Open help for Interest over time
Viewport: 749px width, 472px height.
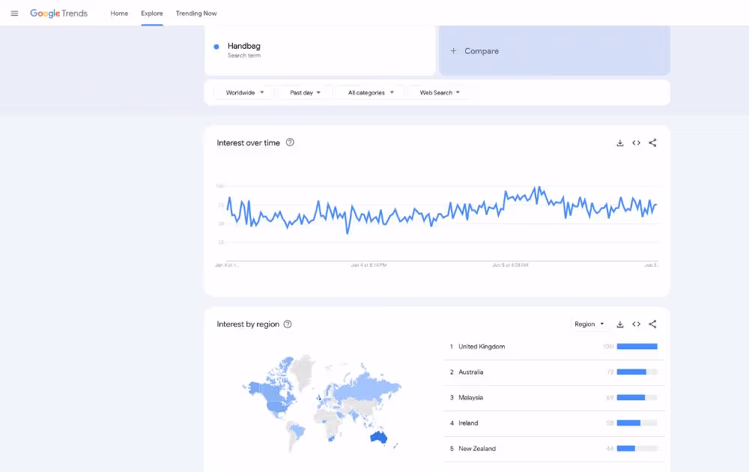[x=290, y=142]
